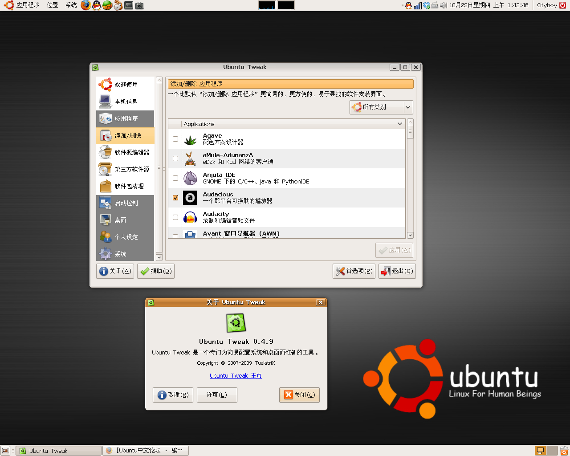The width and height of the screenshot is (570, 456).
Task: Click 关闭(C) close in About dialog
Action: (x=300, y=395)
